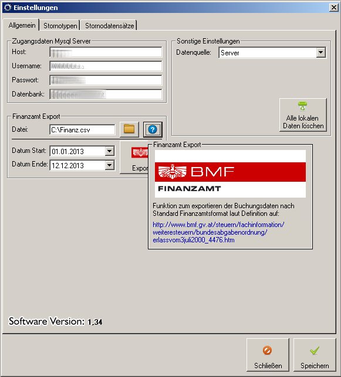Click the gear icon in the title bar
This screenshot has width=341, height=377.
tap(8, 8)
